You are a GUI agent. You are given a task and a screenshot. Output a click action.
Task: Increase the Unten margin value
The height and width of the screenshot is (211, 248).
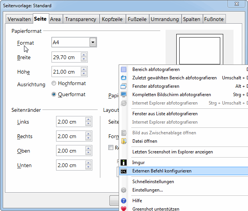click(x=88, y=163)
